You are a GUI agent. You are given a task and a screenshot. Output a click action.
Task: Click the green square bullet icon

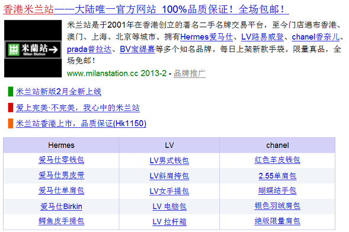(11, 92)
